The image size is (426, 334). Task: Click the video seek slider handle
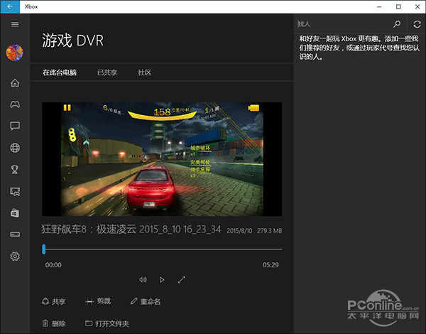click(44, 249)
